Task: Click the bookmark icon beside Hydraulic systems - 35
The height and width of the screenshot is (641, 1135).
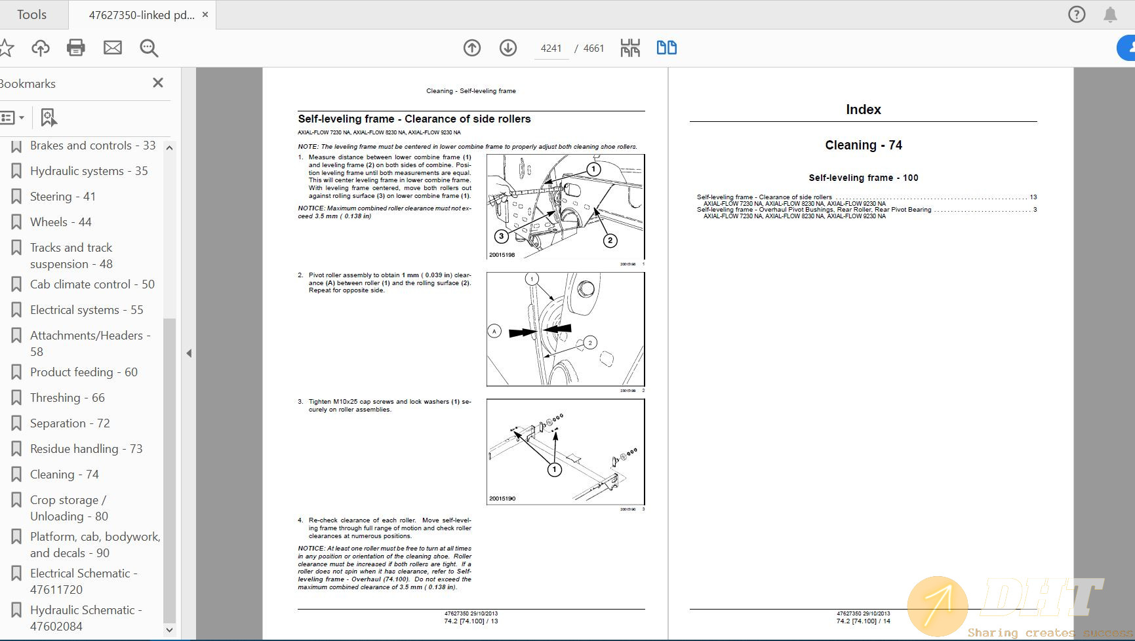Action: pyautogui.click(x=16, y=171)
